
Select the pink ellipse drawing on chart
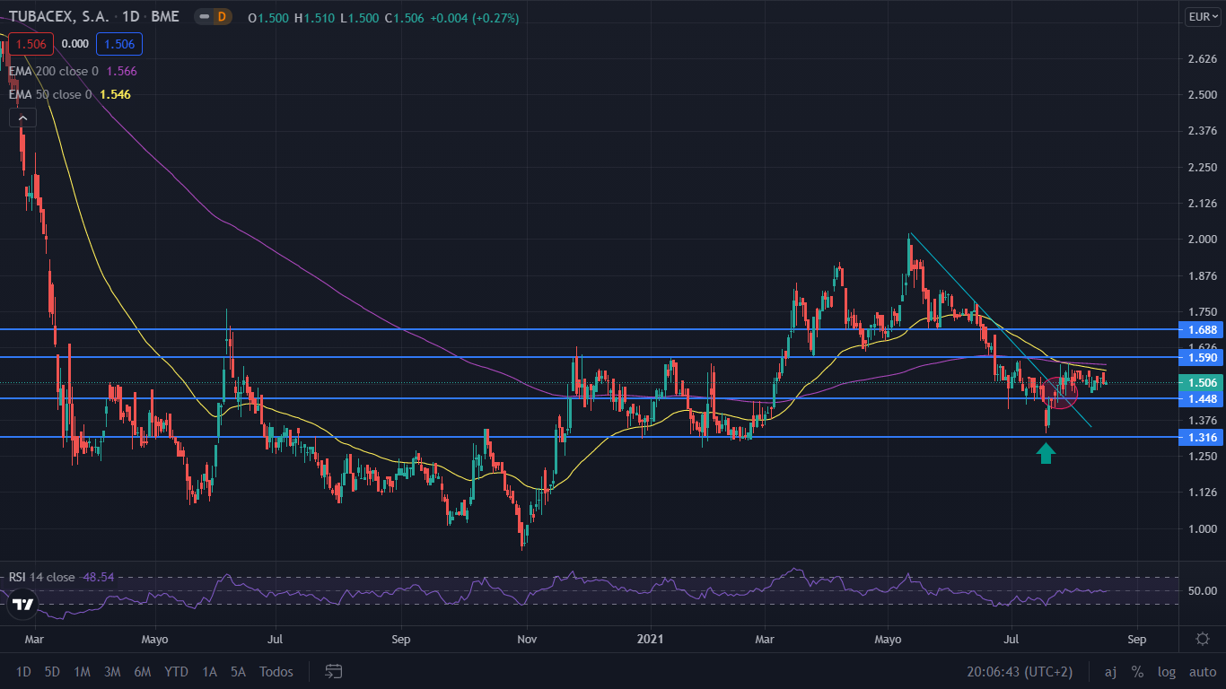tap(1062, 393)
